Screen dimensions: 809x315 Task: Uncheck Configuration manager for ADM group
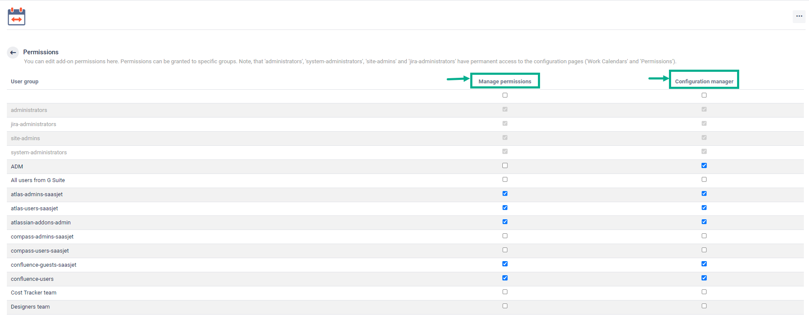pos(704,166)
